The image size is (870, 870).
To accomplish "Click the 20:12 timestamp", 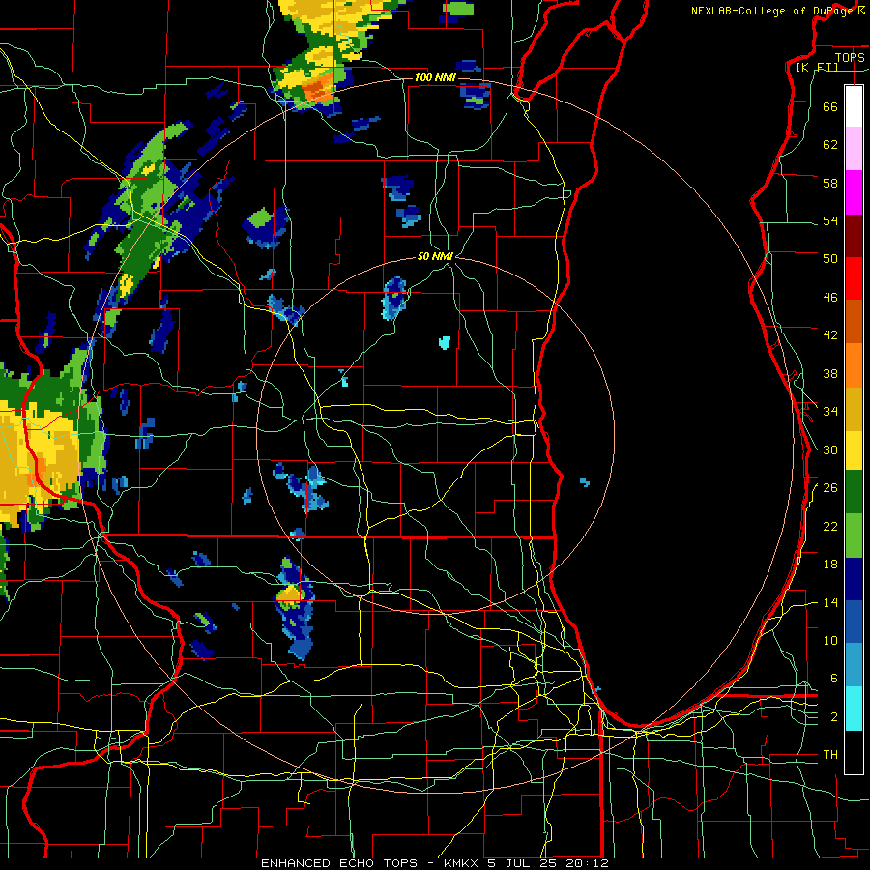I will click(x=587, y=863).
